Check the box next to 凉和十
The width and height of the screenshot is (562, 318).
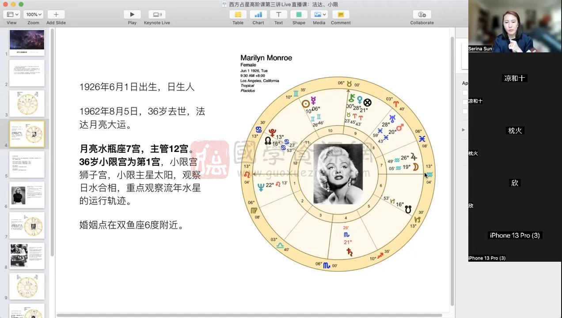click(x=465, y=101)
